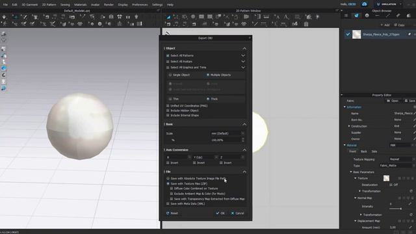Screen dimensions: 416x234
Task: Collapse the Object section
Action: click(x=244, y=49)
